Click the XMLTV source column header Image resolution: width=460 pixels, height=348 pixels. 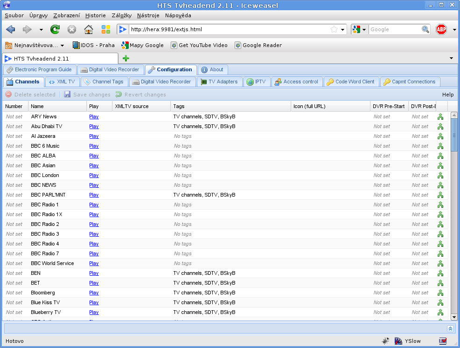click(x=141, y=106)
